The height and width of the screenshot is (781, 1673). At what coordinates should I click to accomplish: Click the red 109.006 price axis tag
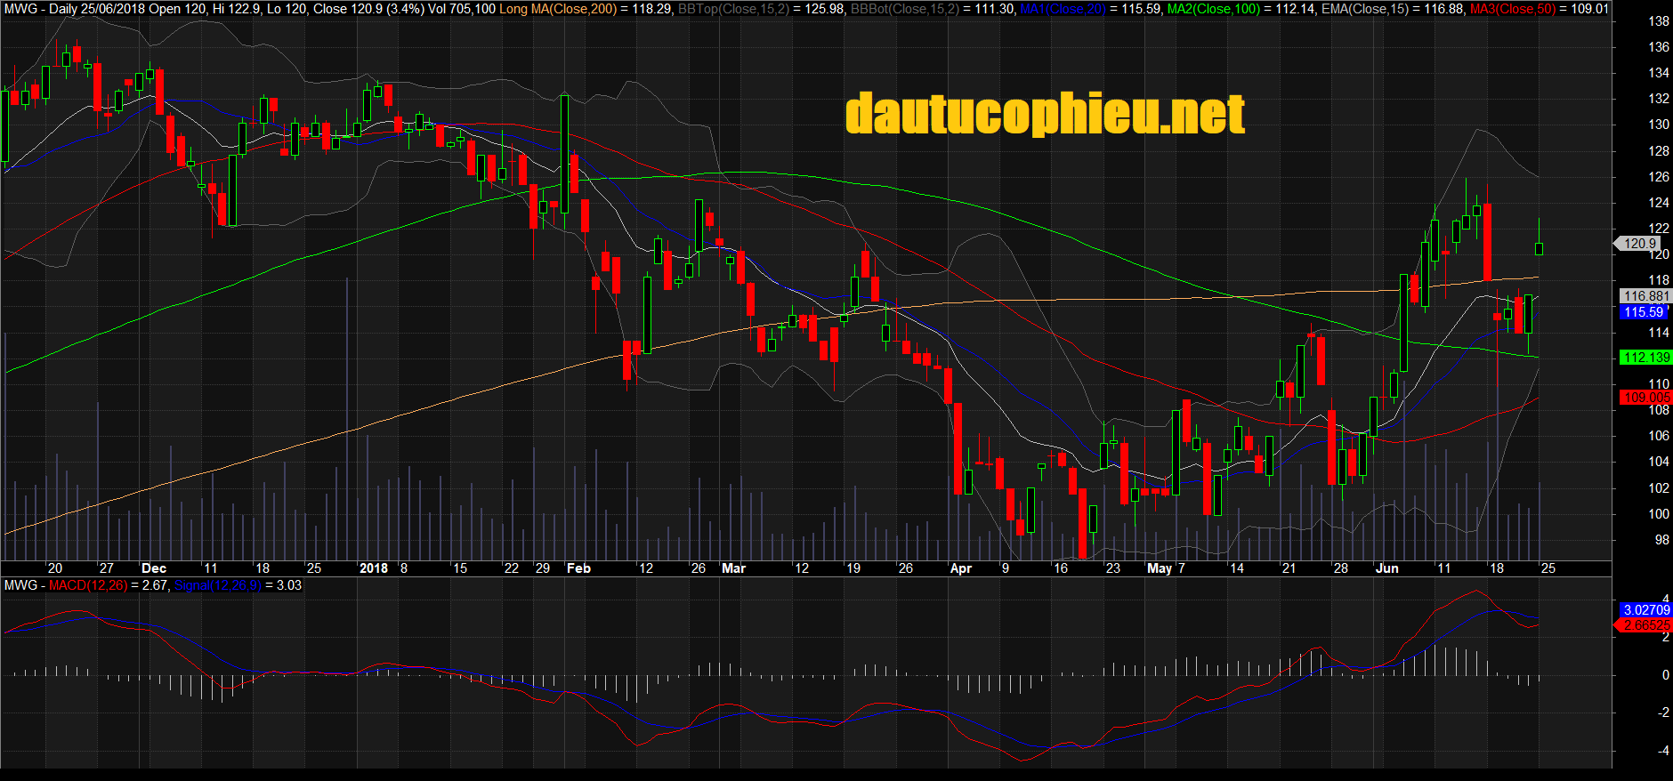tap(1645, 398)
